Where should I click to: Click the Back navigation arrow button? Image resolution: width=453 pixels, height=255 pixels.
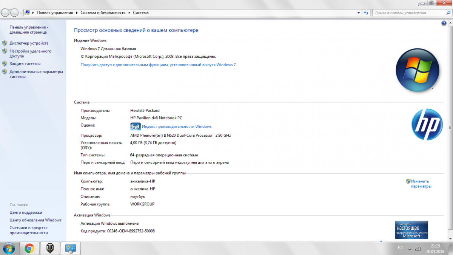pos(5,12)
